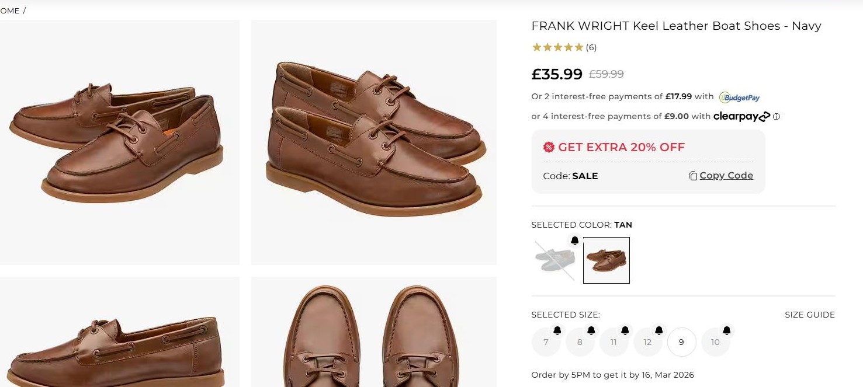Click the notify bell on size 10
This screenshot has width=863, height=387.
727,331
